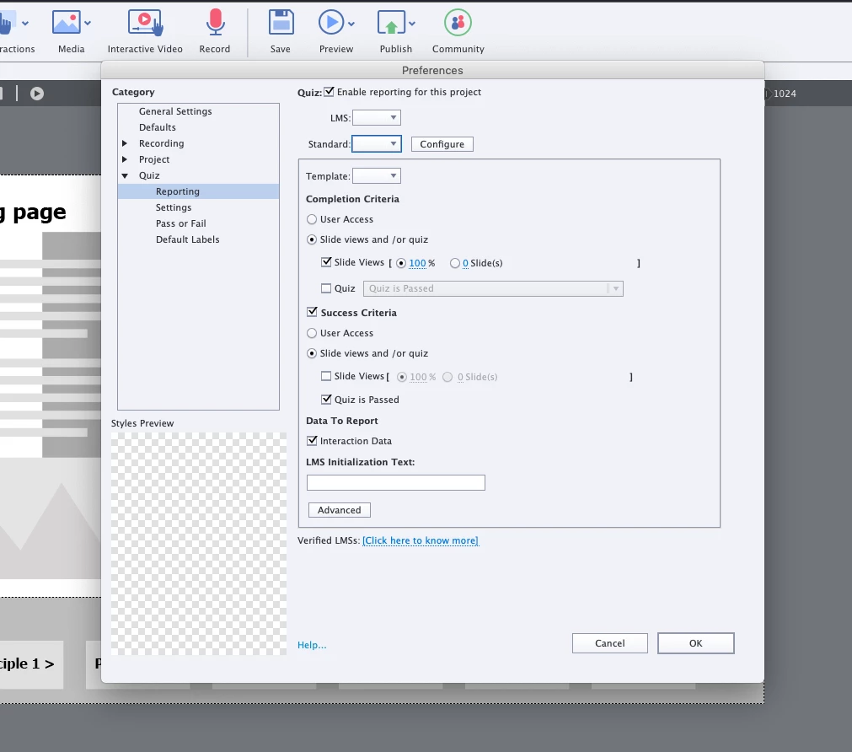This screenshot has height=752, width=852.
Task: Open the Preview dropdown arrow
Action: point(351,24)
